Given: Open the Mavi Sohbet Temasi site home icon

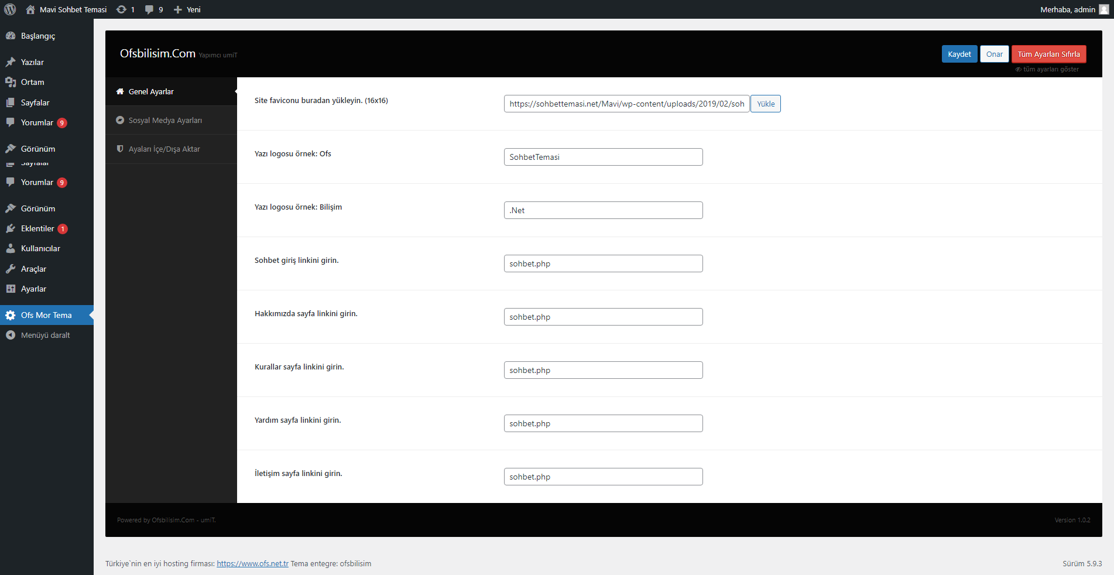Looking at the screenshot, I should click(x=30, y=9).
